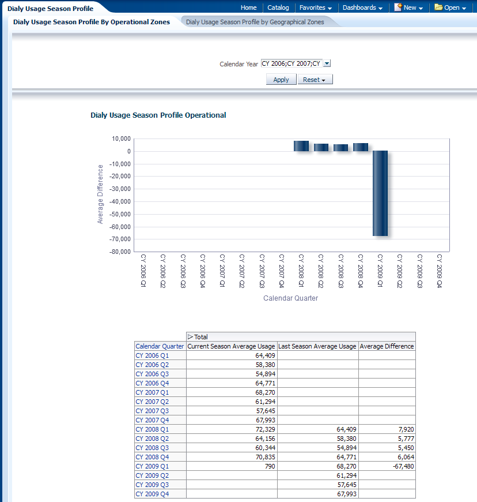Open the Reset button dropdown
Viewport: 477px width, 502px height.
(x=315, y=80)
